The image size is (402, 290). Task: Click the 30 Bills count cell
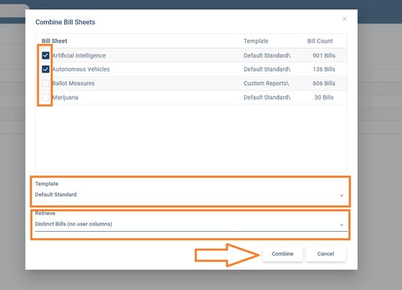tap(324, 97)
